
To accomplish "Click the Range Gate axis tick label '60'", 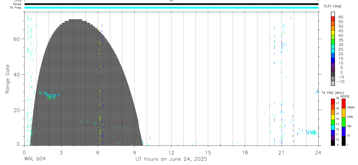I will click(x=17, y=39).
